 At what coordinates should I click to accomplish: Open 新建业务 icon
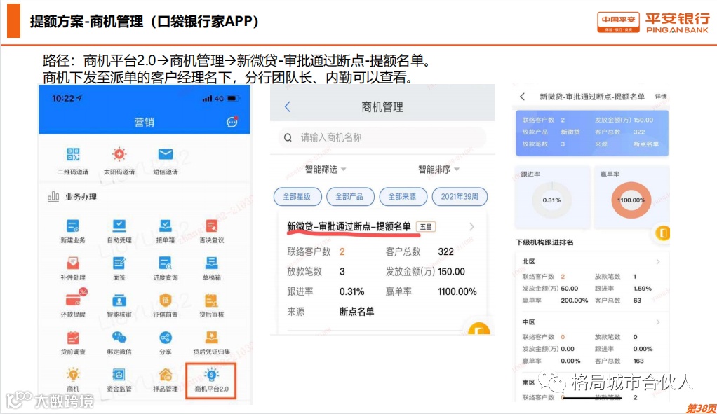[x=73, y=226]
